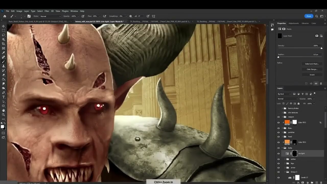
Task: Switch to the Adjustments tab
Action: (294, 23)
